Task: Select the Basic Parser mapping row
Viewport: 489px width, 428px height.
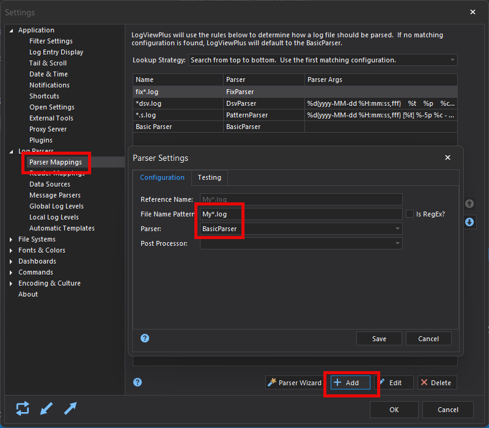Action: pyautogui.click(x=295, y=127)
